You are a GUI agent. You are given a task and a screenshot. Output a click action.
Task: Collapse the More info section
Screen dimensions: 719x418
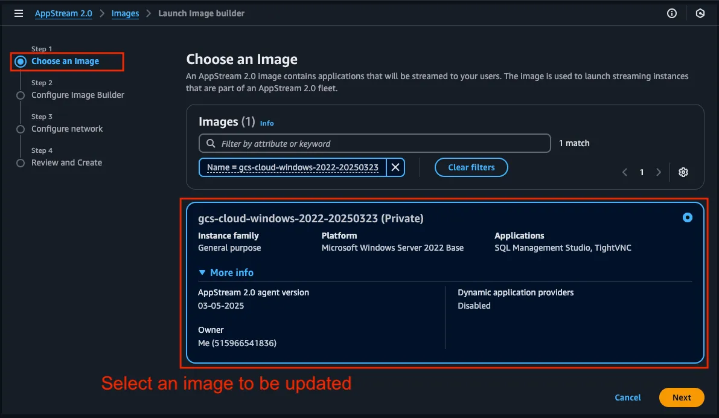pos(226,272)
